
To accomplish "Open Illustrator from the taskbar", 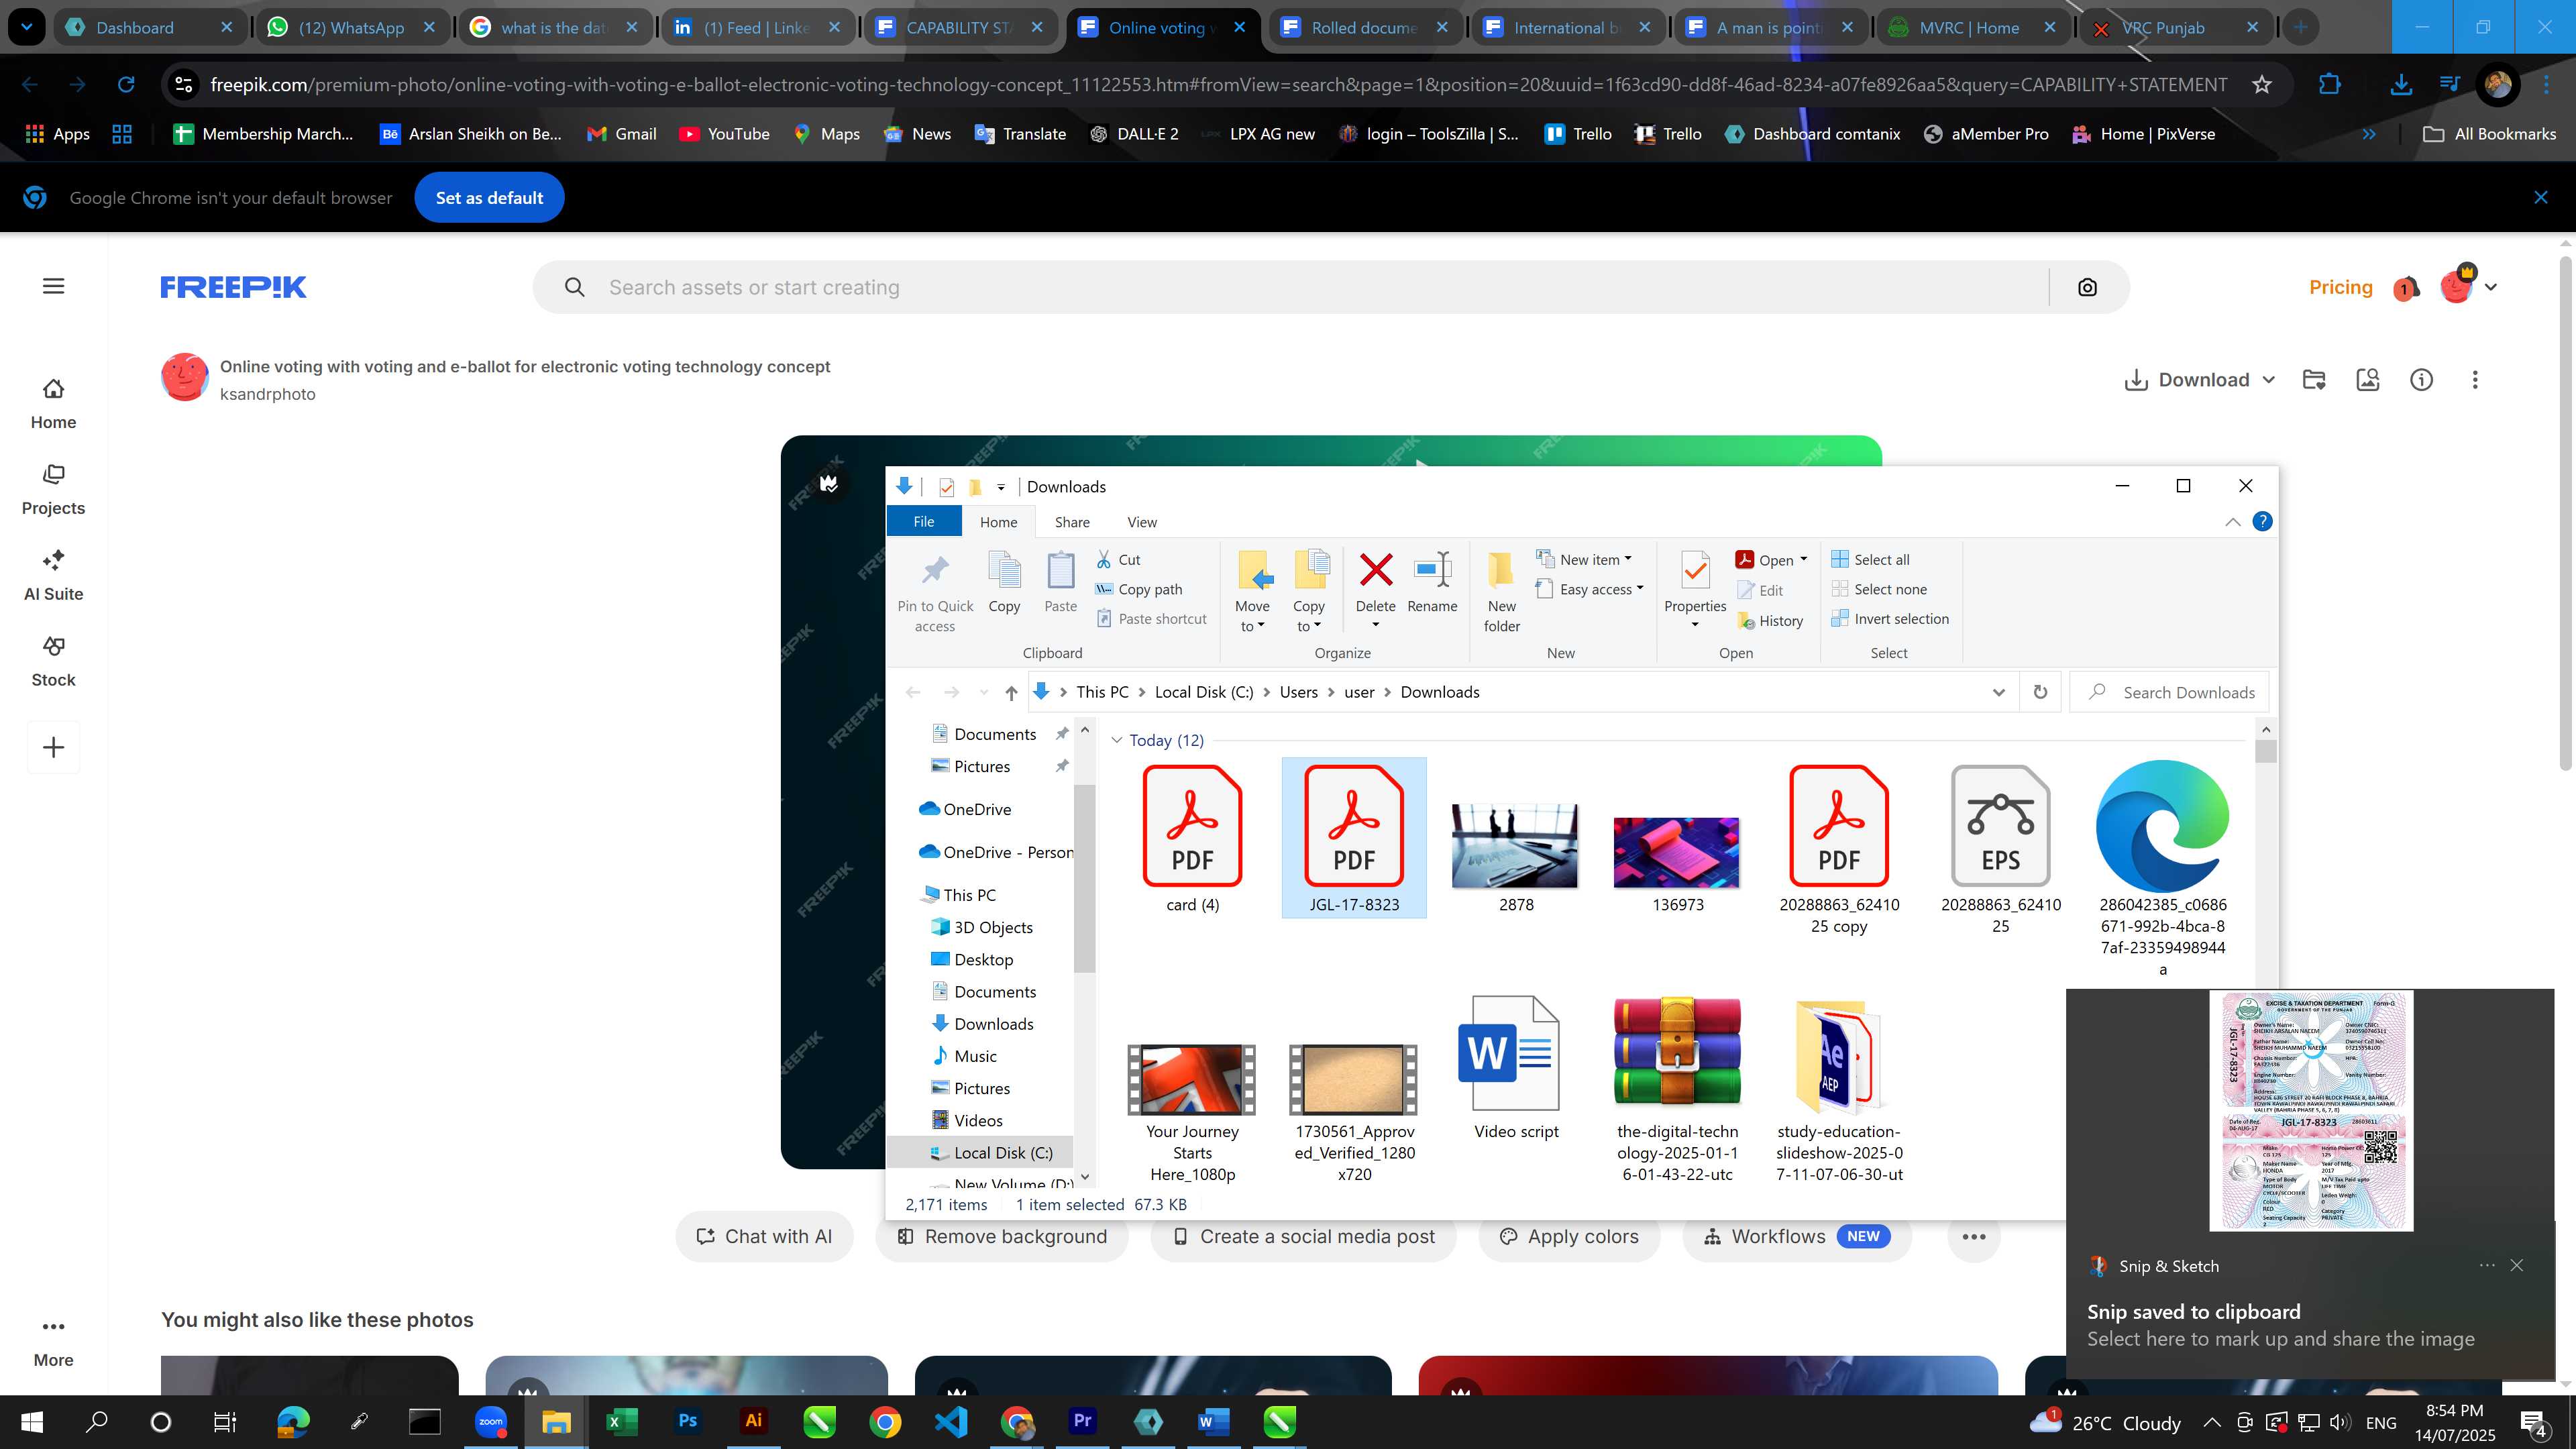I will [753, 1421].
